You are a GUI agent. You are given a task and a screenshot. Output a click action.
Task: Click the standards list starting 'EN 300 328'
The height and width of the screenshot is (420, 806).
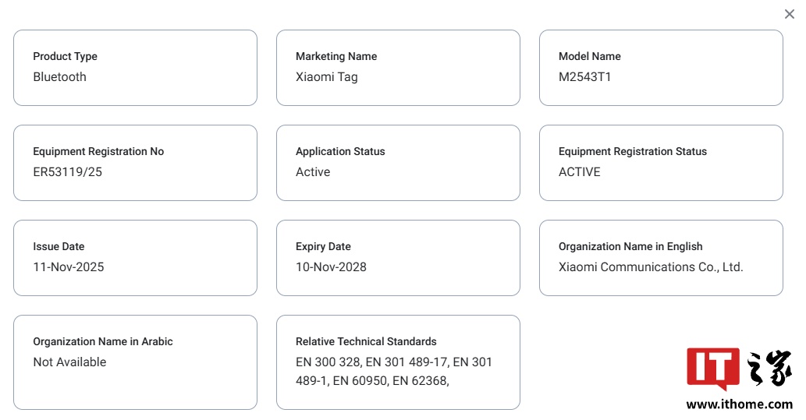(394, 371)
